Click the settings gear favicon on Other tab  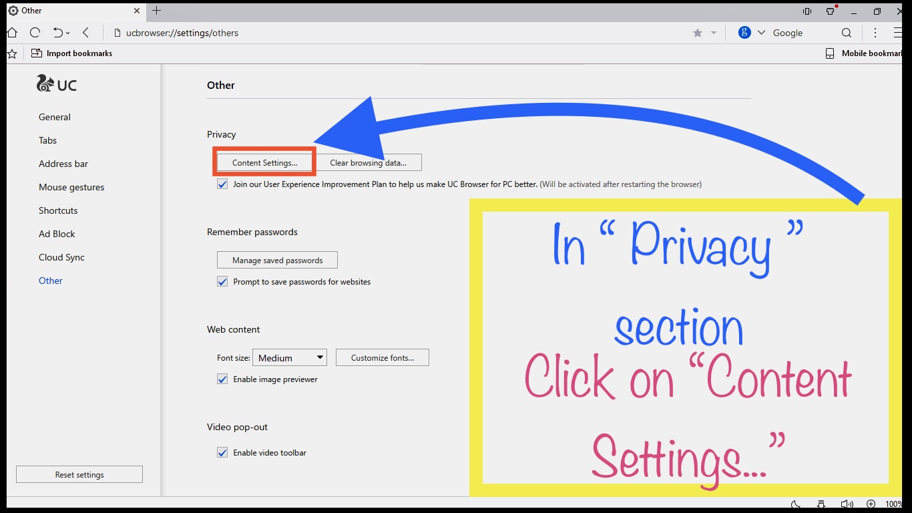pyautogui.click(x=13, y=11)
